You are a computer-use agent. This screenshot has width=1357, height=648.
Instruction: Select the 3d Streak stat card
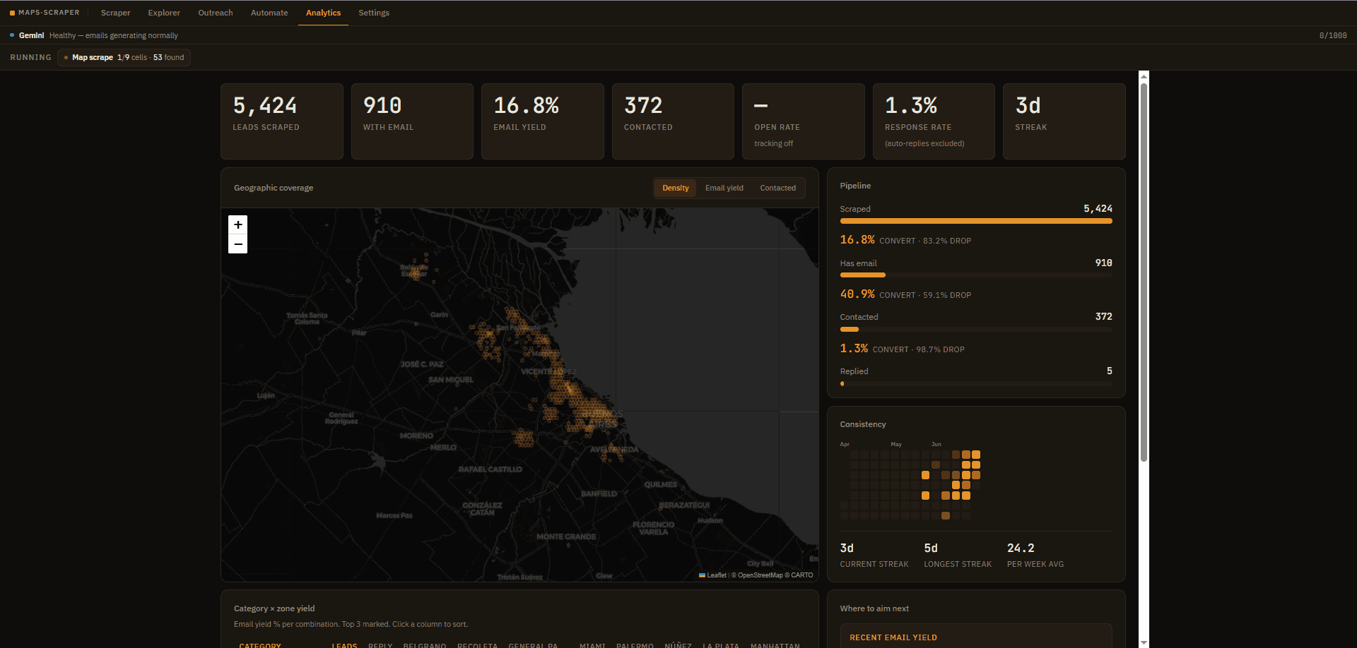pyautogui.click(x=1064, y=121)
